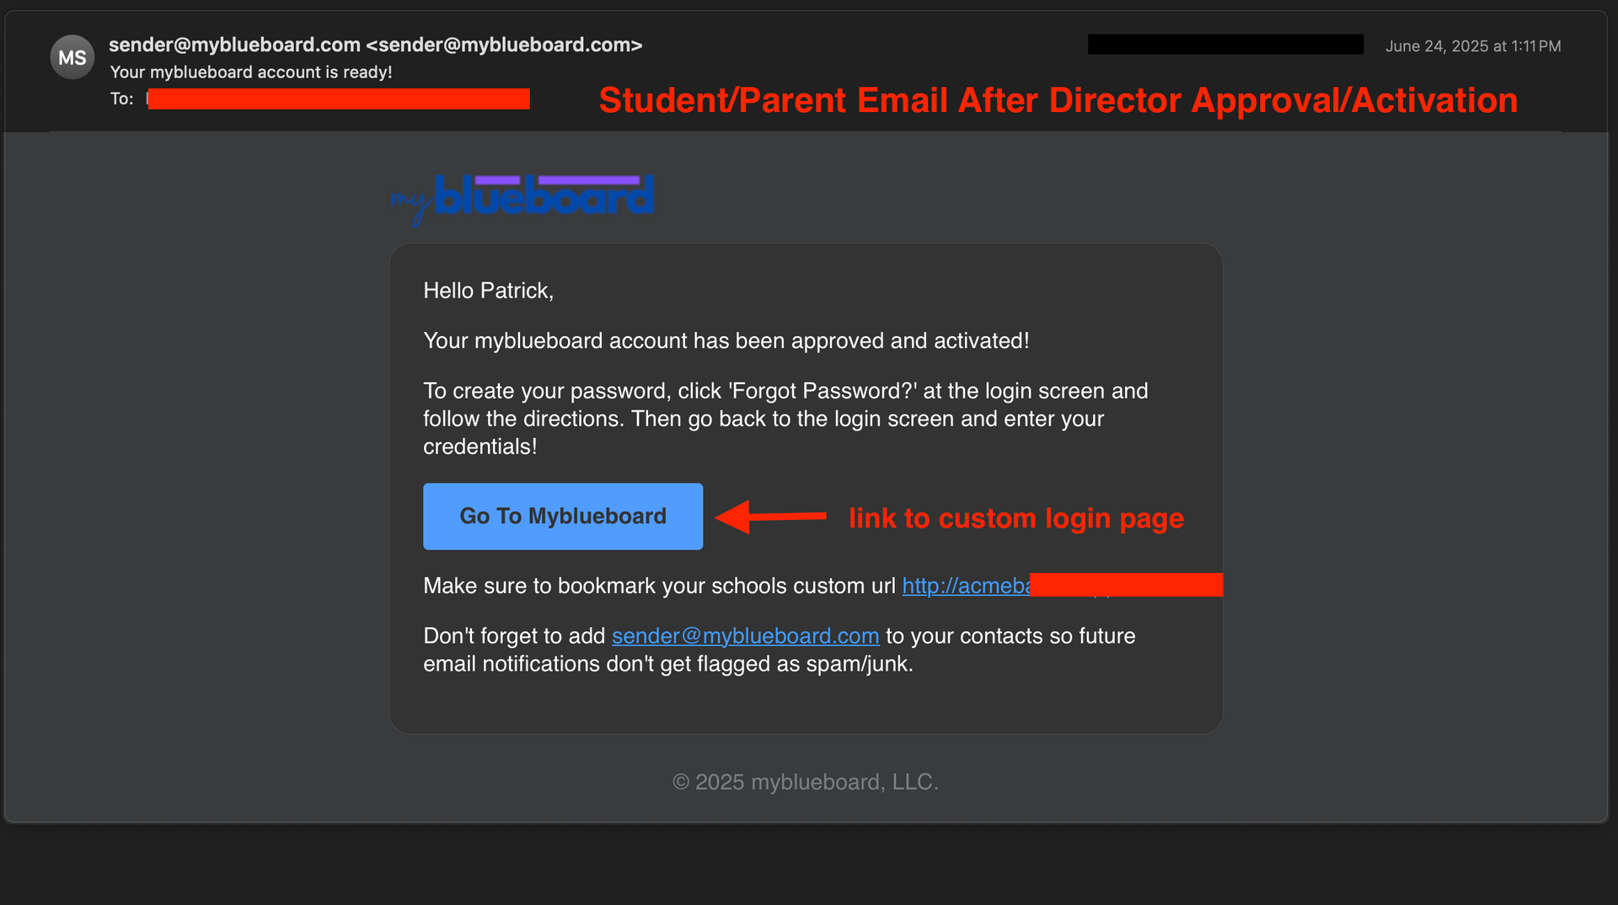Click the redacted black bar in top-right header
Viewport: 1618px width, 905px height.
pyautogui.click(x=1224, y=43)
